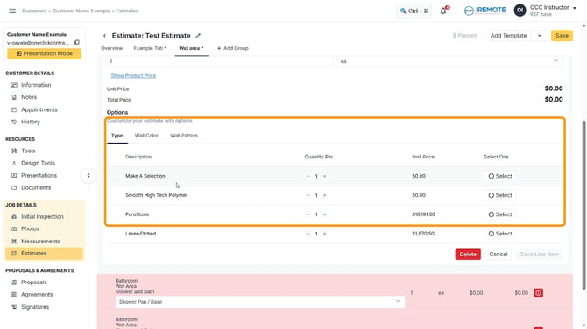This screenshot has width=587, height=329.
Task: Click the Add Template button
Action: pos(508,36)
